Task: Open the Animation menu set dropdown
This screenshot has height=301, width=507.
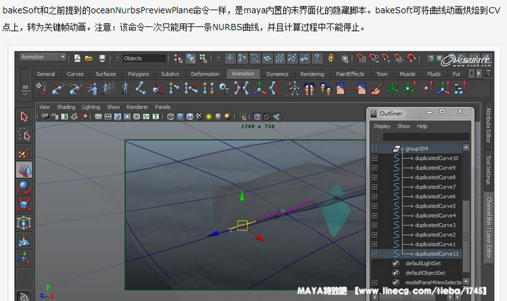Action: tap(43, 57)
